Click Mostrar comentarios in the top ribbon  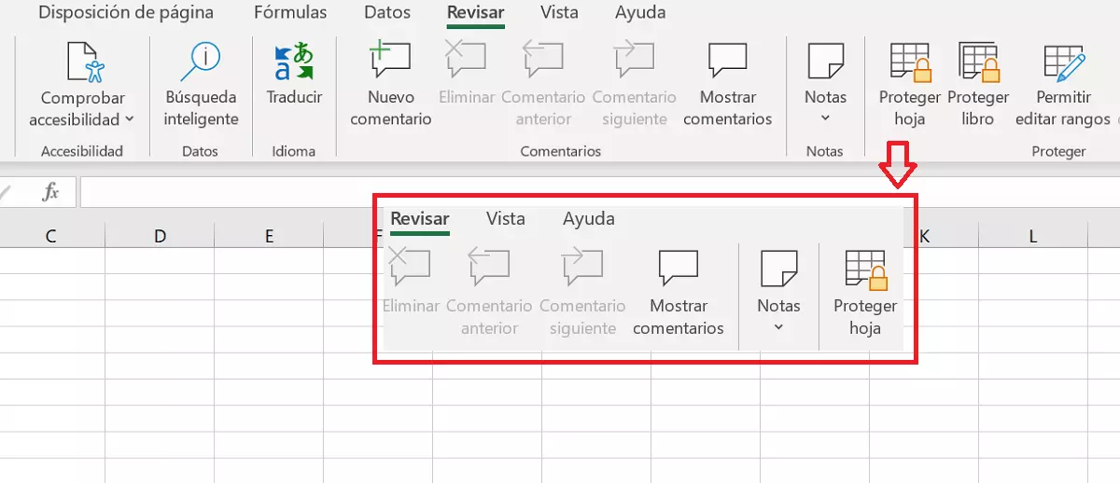(728, 84)
